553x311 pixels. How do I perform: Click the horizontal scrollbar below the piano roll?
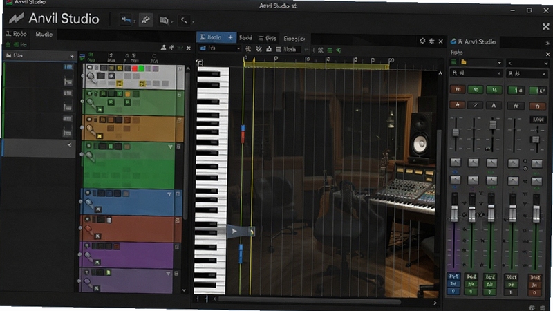click(x=310, y=300)
